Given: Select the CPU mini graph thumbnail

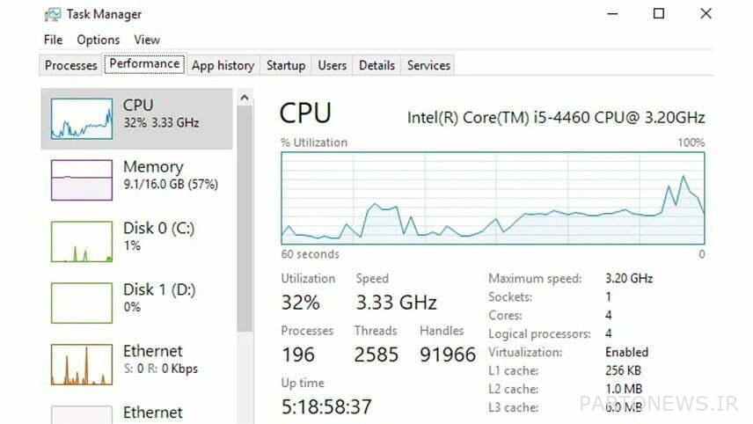Looking at the screenshot, I should pos(82,119).
